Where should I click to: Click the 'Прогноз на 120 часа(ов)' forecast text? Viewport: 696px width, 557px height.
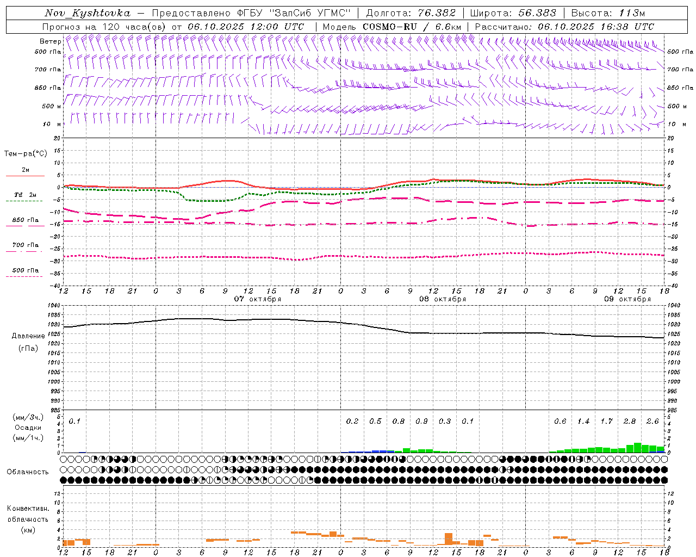[x=104, y=27]
